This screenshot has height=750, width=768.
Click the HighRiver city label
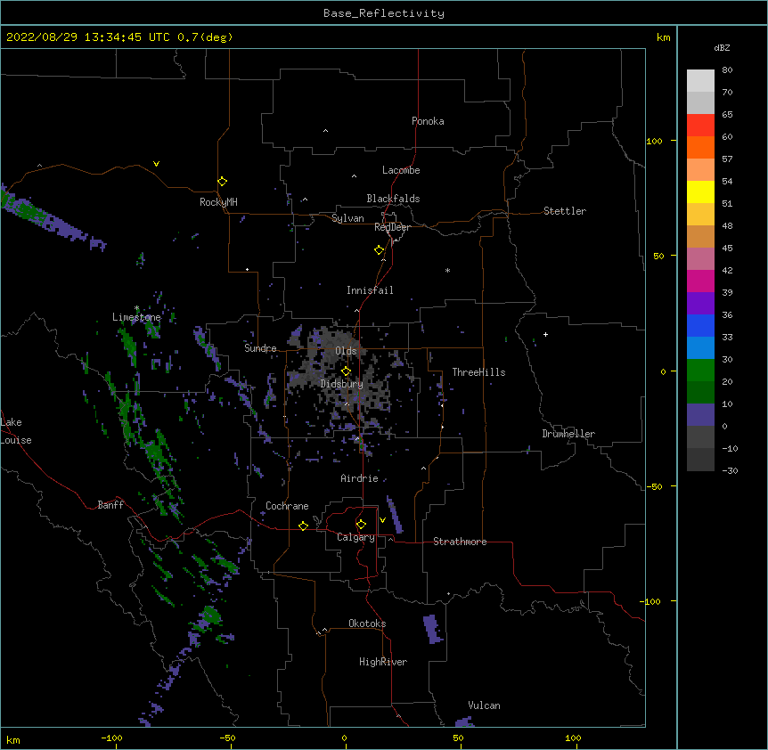(383, 662)
